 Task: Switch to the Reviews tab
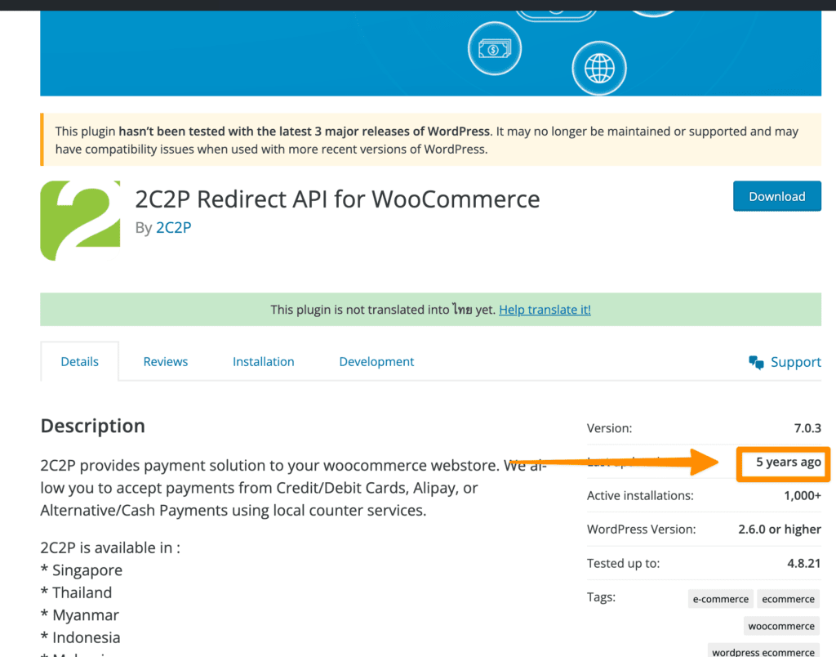(165, 361)
